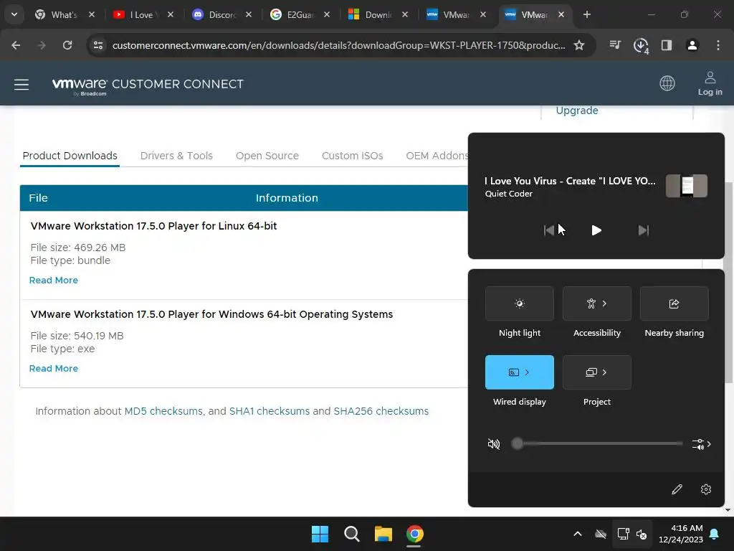
Task: Go forward in Chrome
Action: click(x=42, y=45)
